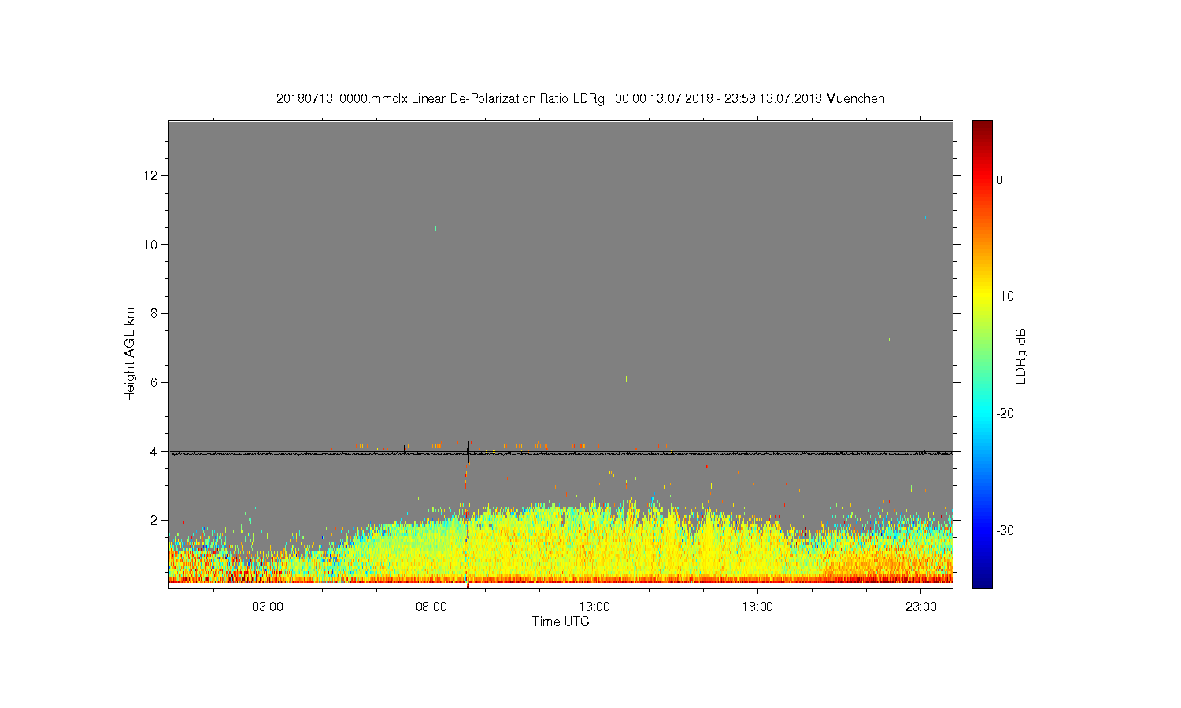Click the black horizontal line near 4 km
This screenshot has width=1181, height=708.
coord(561,453)
